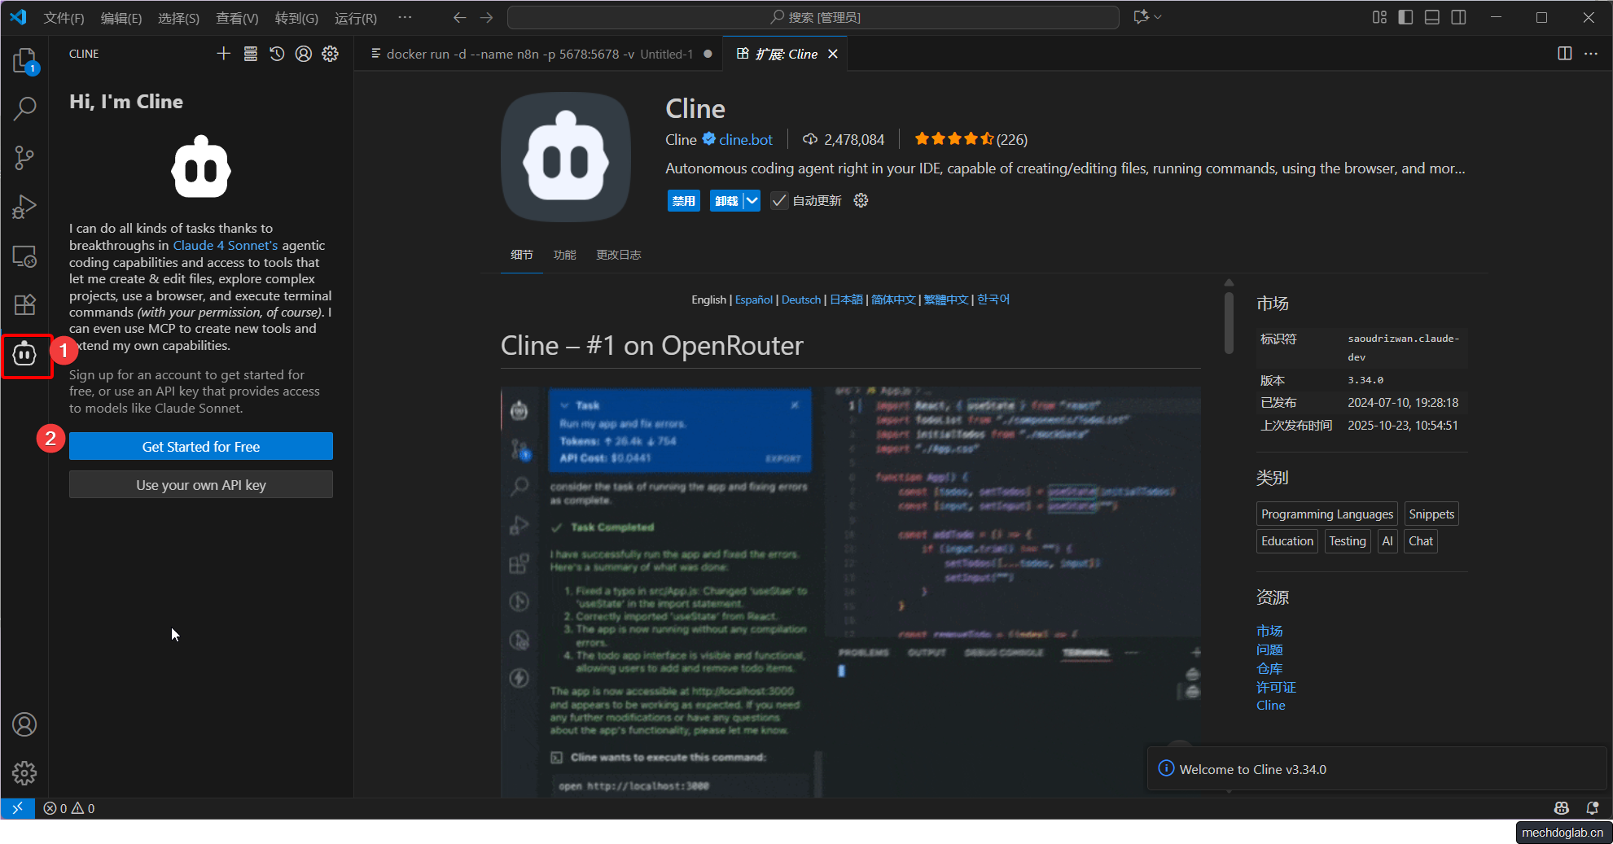1613x844 pixels.
Task: Open the Extensions view icon
Action: click(x=24, y=304)
